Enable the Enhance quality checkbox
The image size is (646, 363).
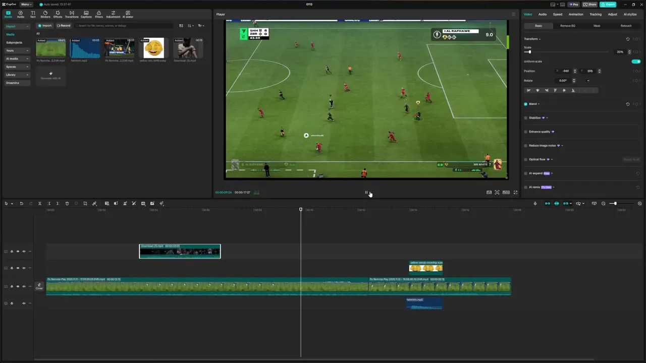(x=525, y=132)
